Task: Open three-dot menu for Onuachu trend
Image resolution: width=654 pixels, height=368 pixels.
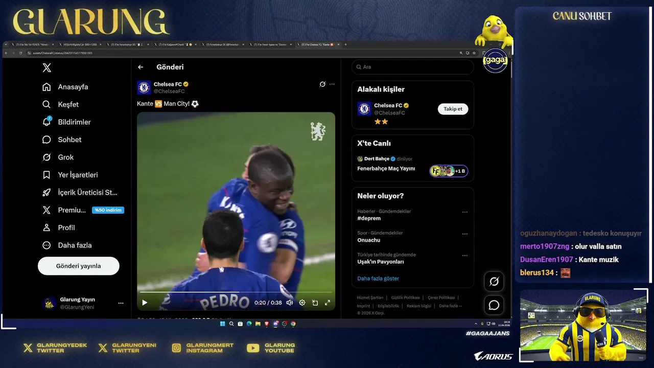Action: point(465,234)
